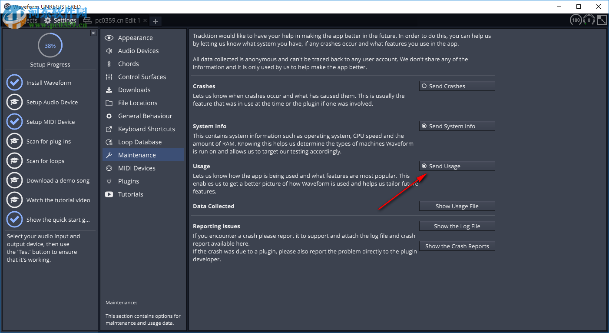Click the Tutorials video play icon
This screenshot has width=609, height=333.
(x=109, y=194)
